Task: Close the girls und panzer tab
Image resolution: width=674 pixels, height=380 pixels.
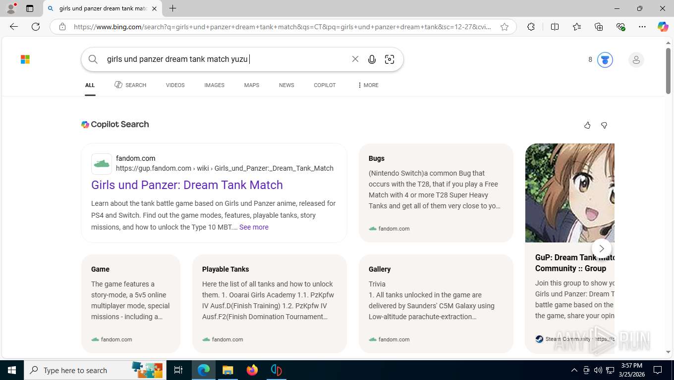Action: click(154, 8)
